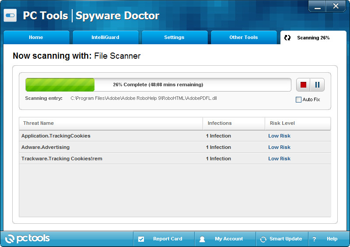The height and width of the screenshot is (247, 350).
Task: Click the Help question mark icon
Action: (x=314, y=239)
